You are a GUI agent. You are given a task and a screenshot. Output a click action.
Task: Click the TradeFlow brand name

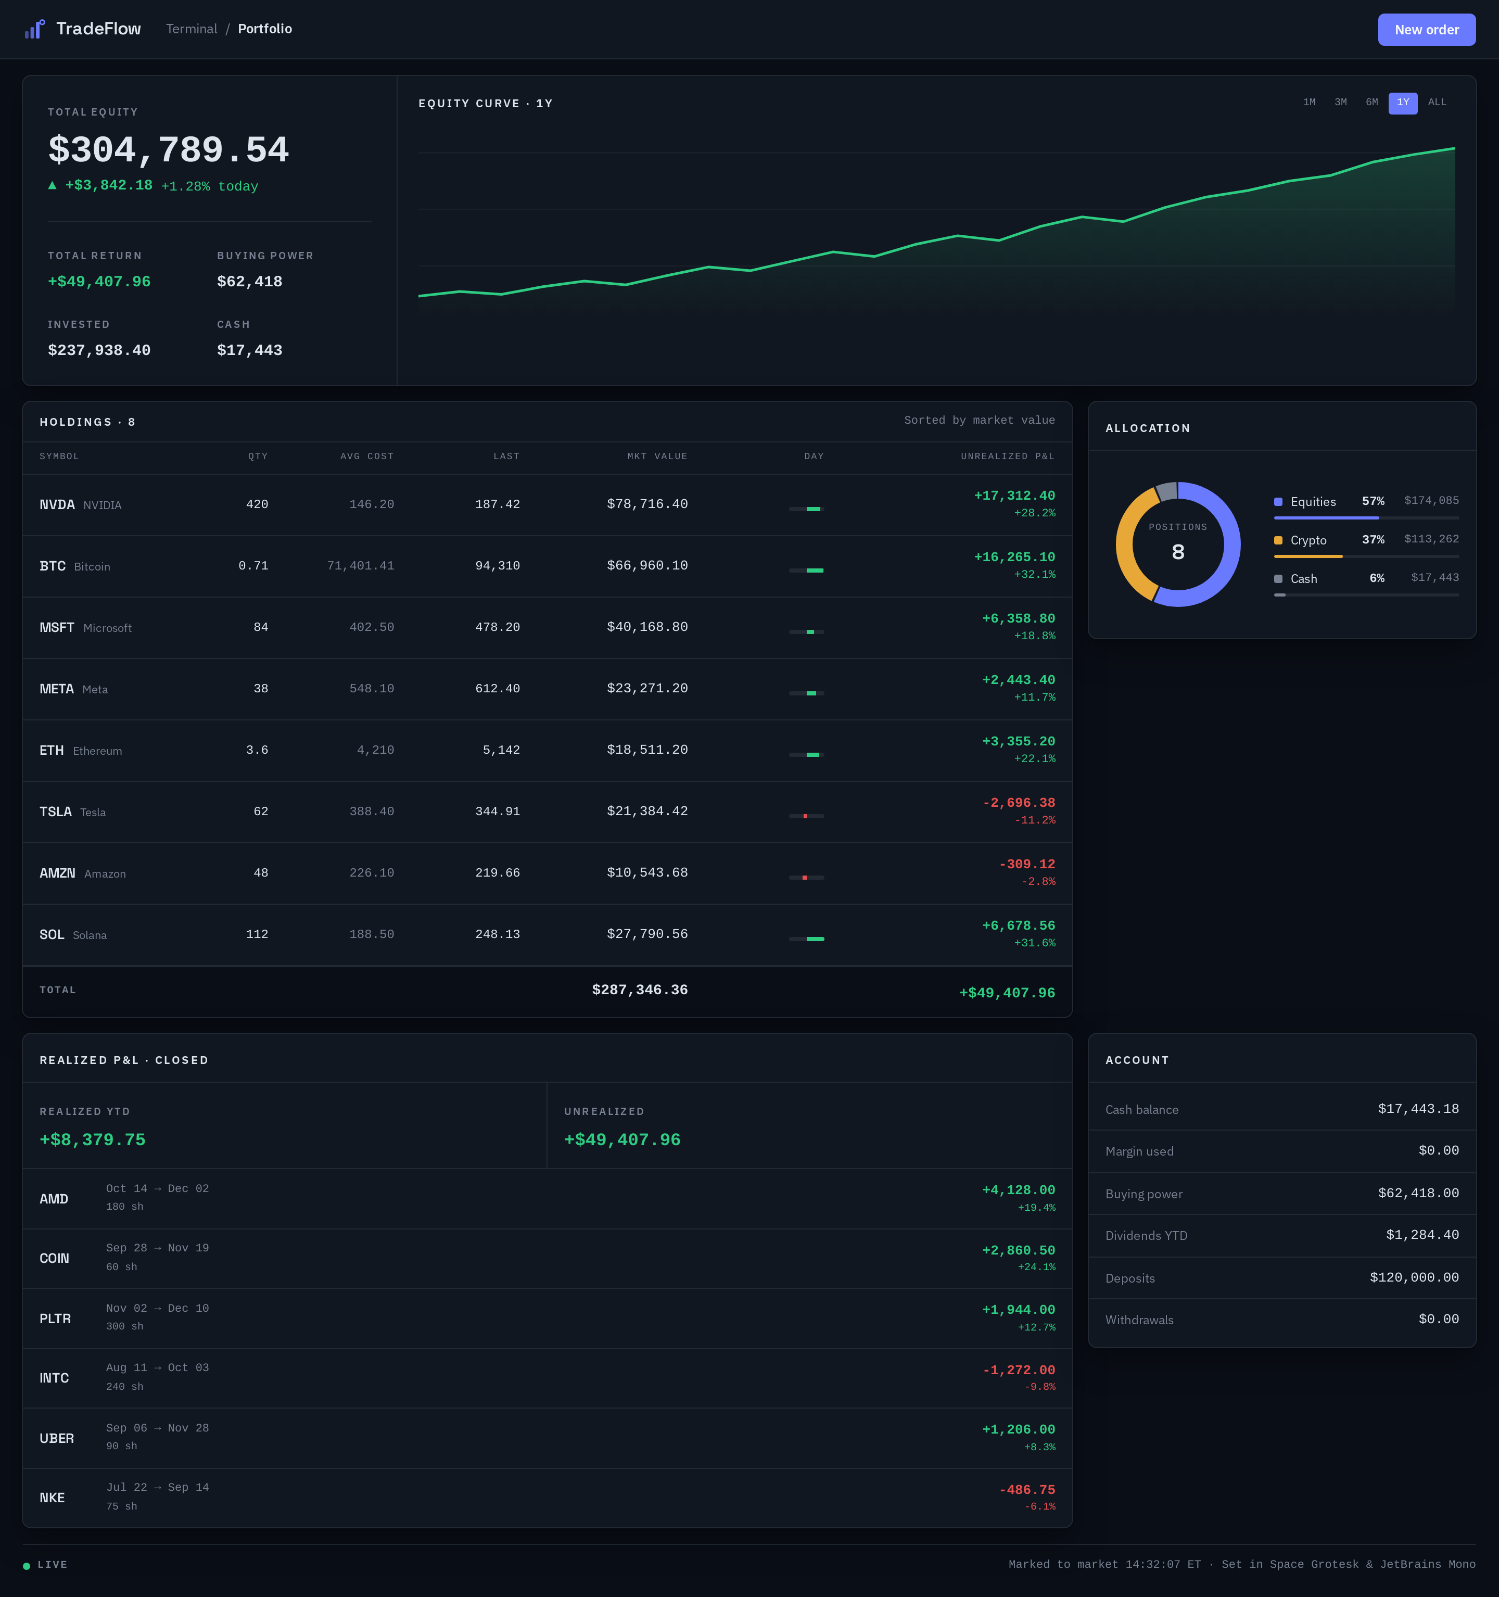(99, 29)
